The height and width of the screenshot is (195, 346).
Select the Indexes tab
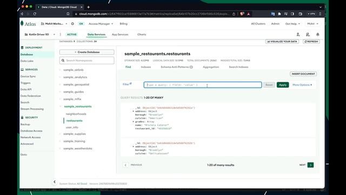[x=146, y=67]
